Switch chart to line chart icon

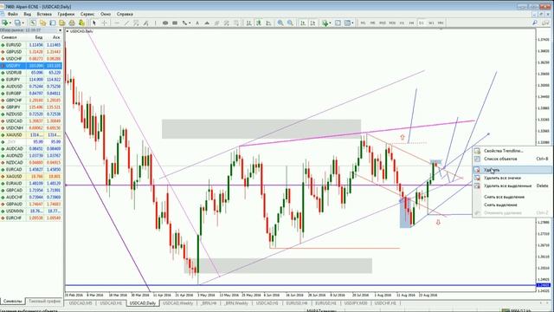[x=268, y=23]
